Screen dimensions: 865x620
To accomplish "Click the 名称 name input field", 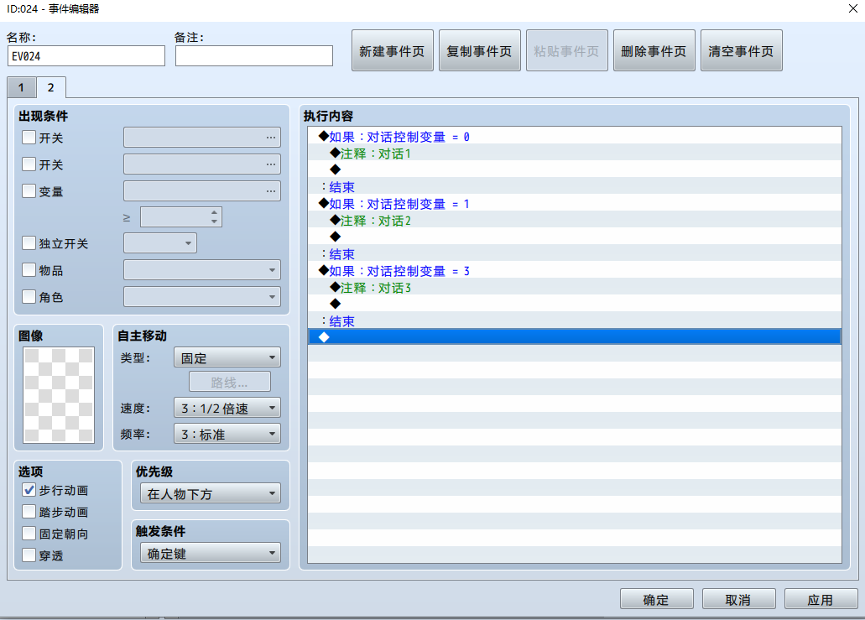I will coord(86,55).
